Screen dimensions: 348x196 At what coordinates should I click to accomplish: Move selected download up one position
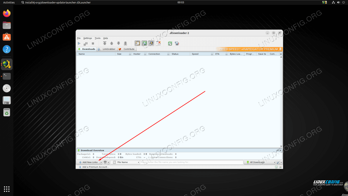tap(112, 44)
